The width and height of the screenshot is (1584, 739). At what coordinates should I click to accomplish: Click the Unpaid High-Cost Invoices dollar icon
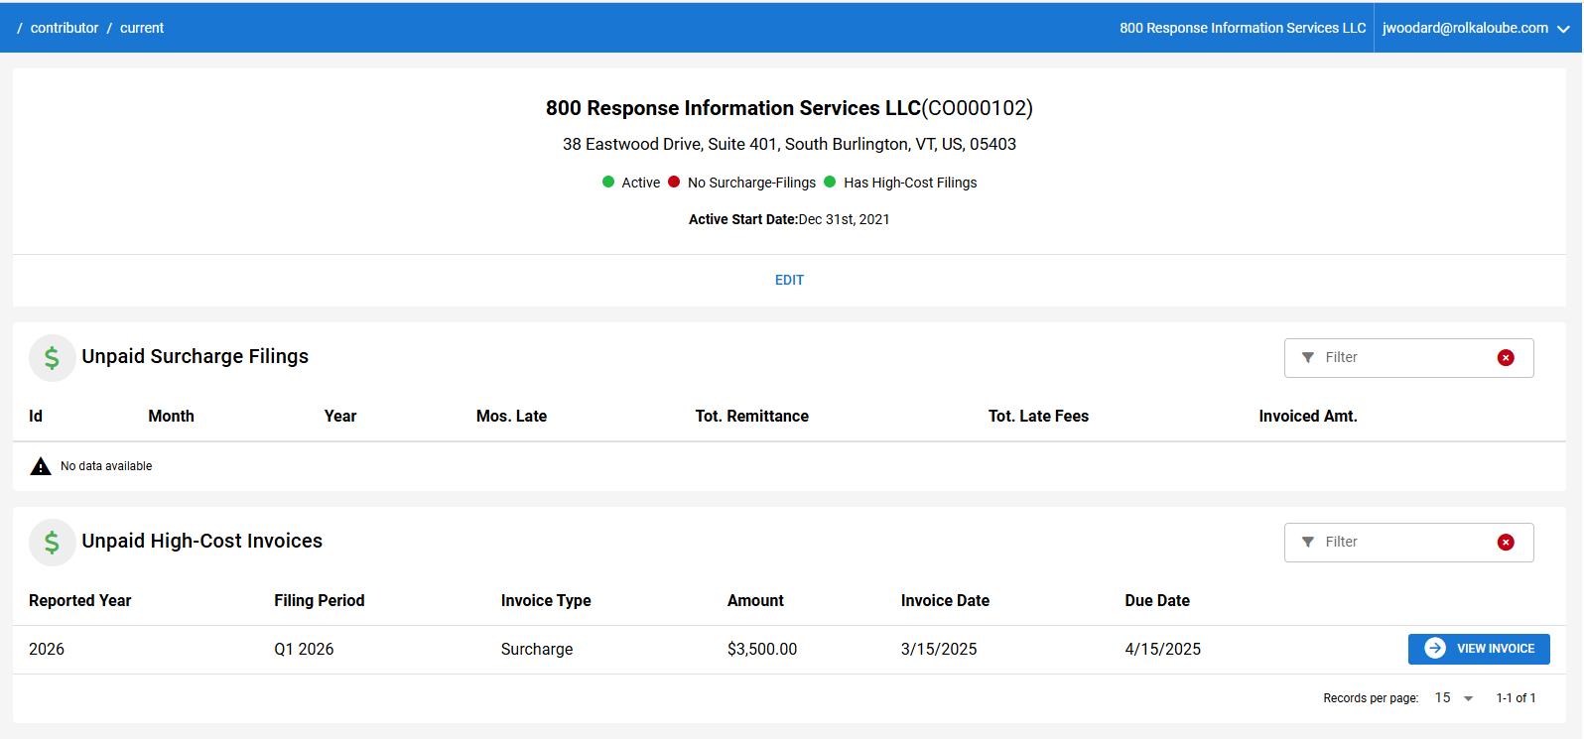(53, 543)
